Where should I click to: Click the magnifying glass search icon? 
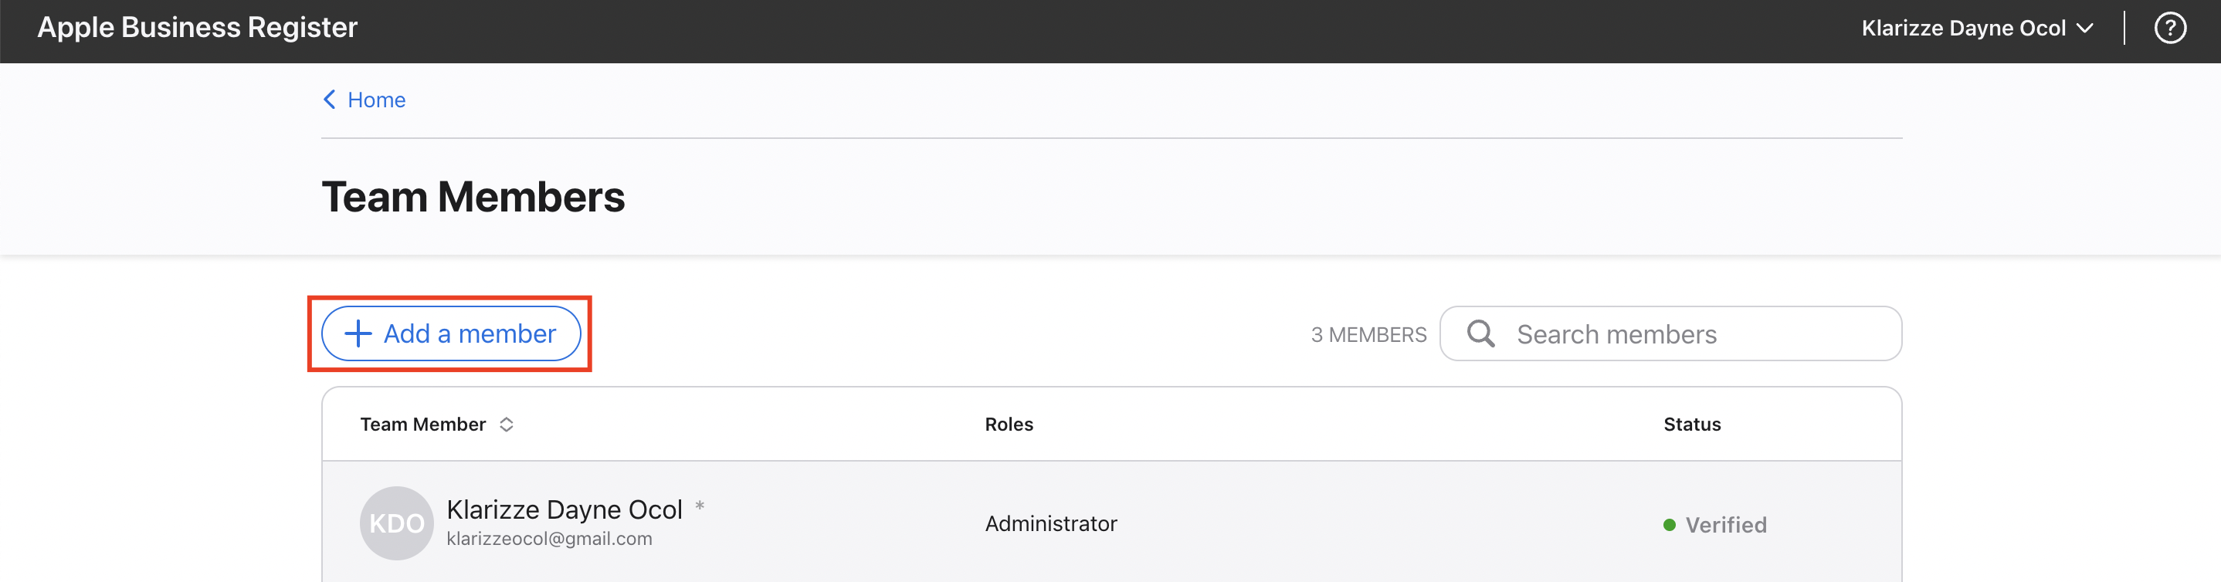coord(1480,333)
